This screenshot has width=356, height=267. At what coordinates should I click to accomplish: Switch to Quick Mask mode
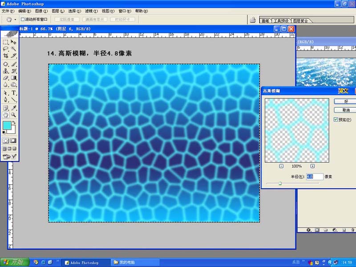click(x=13, y=141)
